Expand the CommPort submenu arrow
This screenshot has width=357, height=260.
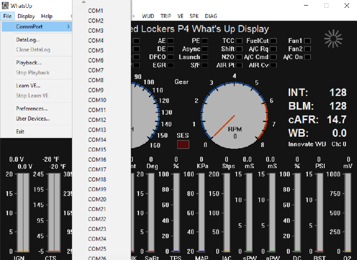click(69, 27)
